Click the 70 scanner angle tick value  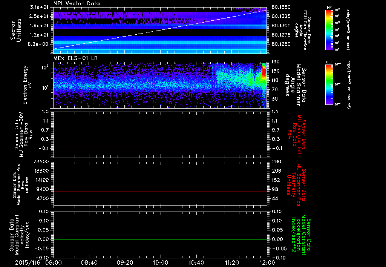[x=276, y=89]
